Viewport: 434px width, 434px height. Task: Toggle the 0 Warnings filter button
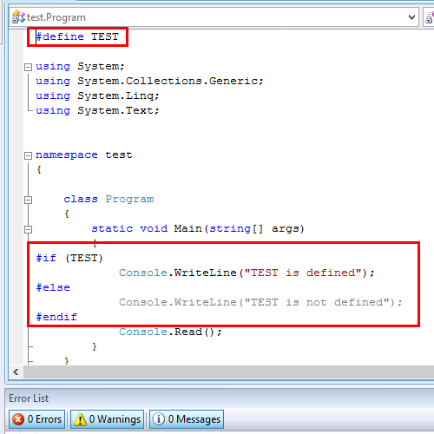[x=107, y=419]
